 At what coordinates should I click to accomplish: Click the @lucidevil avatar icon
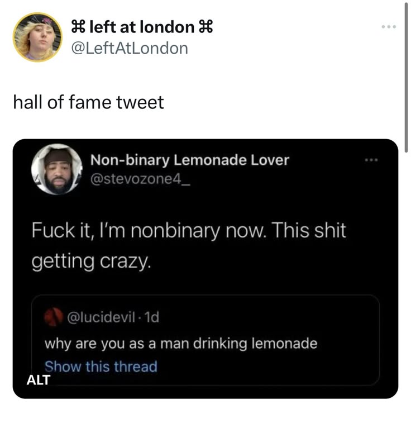click(54, 317)
